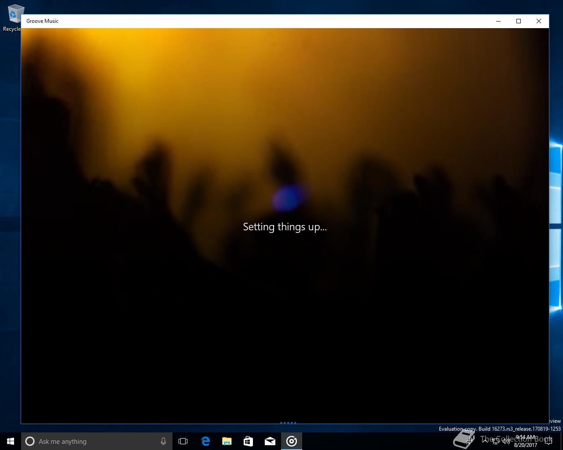Viewport: 563px width, 450px height.
Task: Click the Cortana circle icon
Action: 30,441
